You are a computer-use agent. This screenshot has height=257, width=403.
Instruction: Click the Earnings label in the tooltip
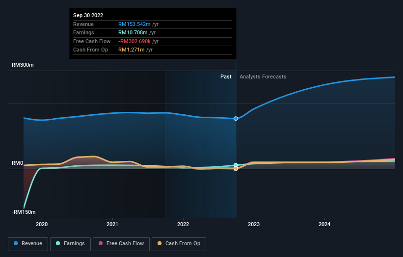[83, 32]
